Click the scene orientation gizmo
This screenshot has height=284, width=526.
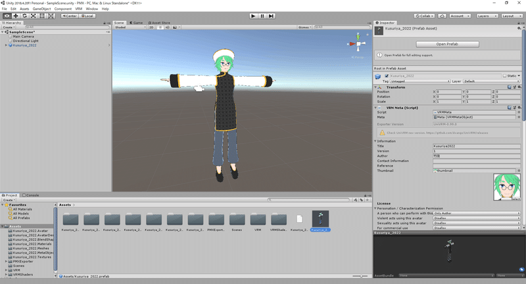(358, 43)
